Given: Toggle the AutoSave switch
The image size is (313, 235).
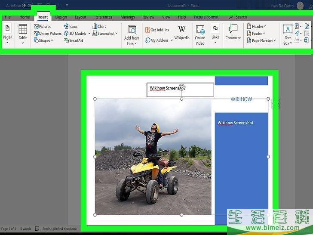Looking at the screenshot, I should (28, 6).
